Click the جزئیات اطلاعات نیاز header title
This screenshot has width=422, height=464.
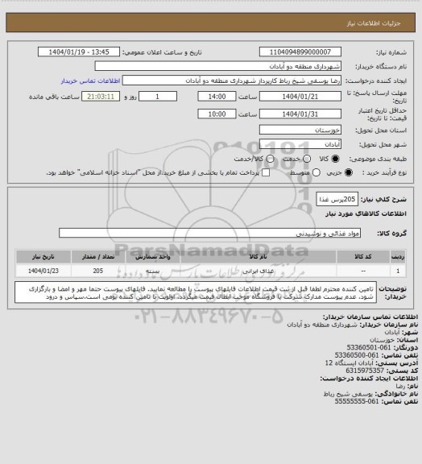pos(374,23)
